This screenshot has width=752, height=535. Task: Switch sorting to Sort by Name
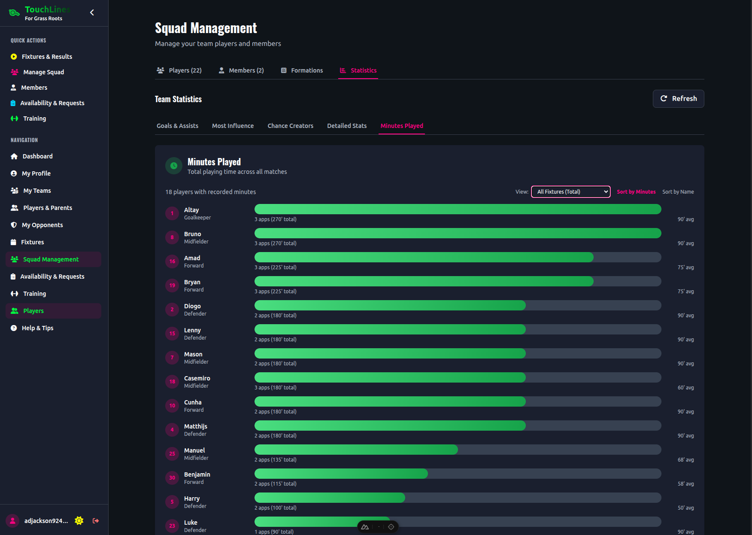(678, 192)
